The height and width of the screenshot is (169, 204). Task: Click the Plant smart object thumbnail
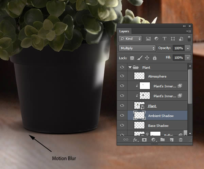pos(139,105)
